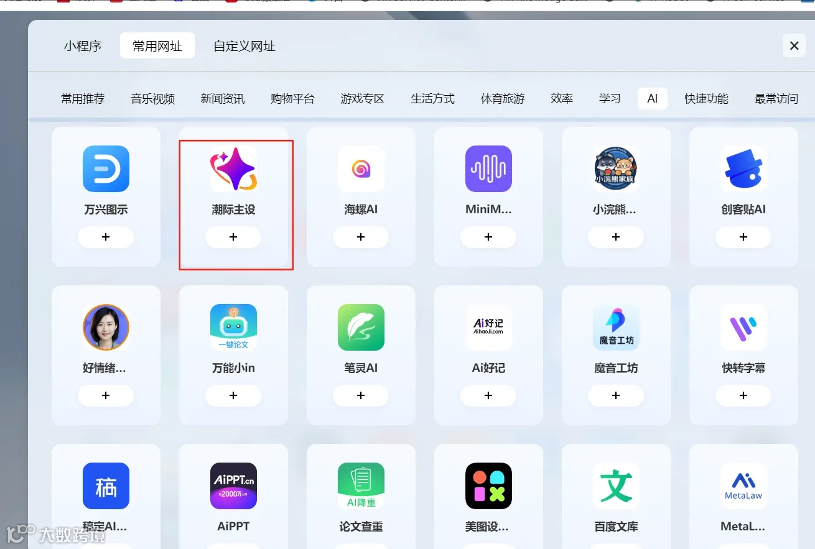Select the green 笔灵AI feather icon
Viewport: 815px width, 549px height.
361,327
